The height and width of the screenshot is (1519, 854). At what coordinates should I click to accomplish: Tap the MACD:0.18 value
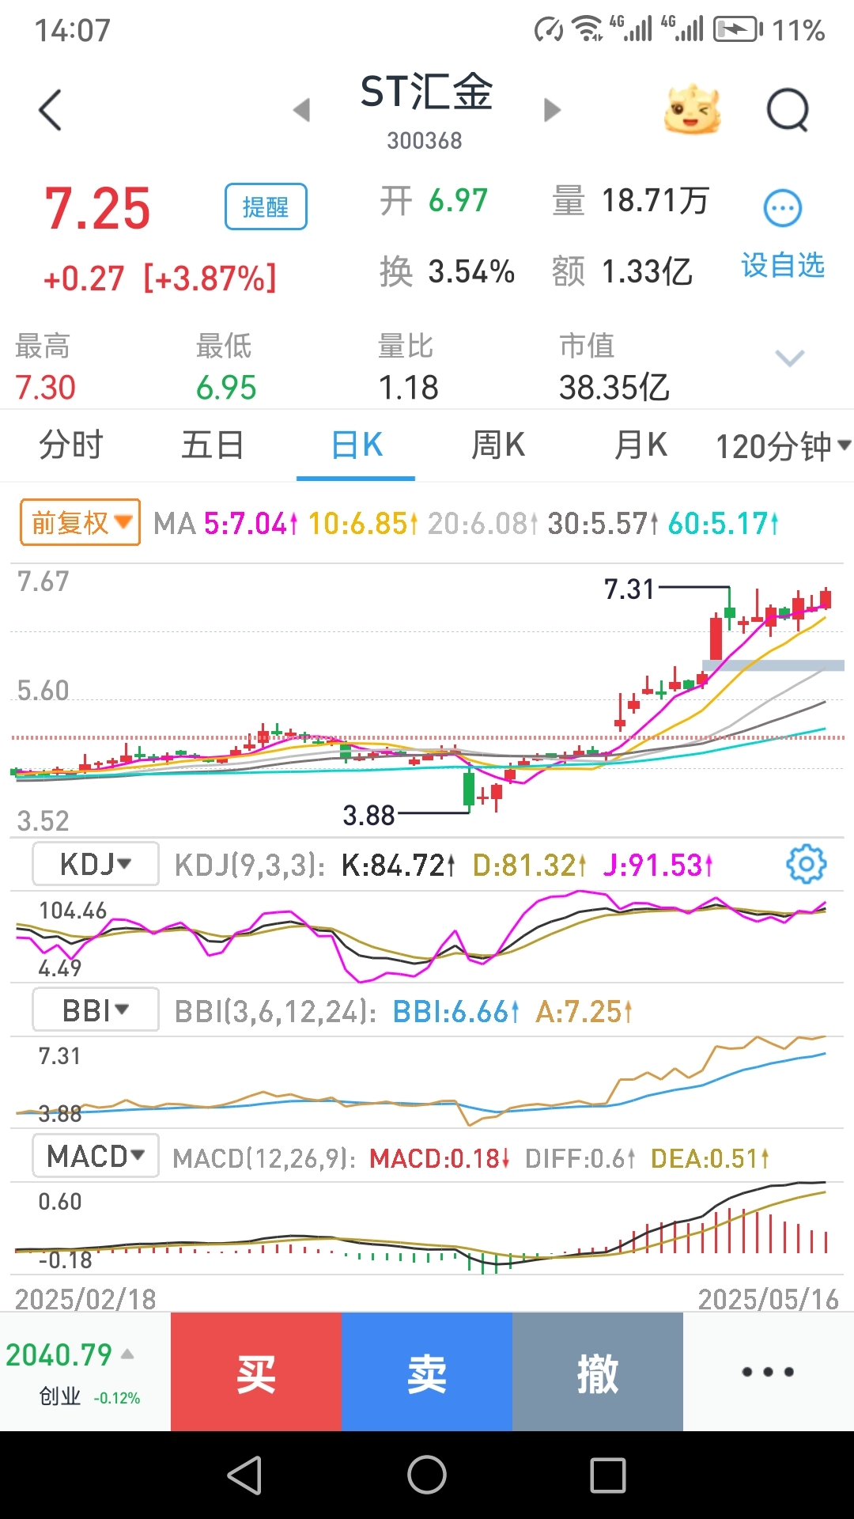click(440, 1158)
